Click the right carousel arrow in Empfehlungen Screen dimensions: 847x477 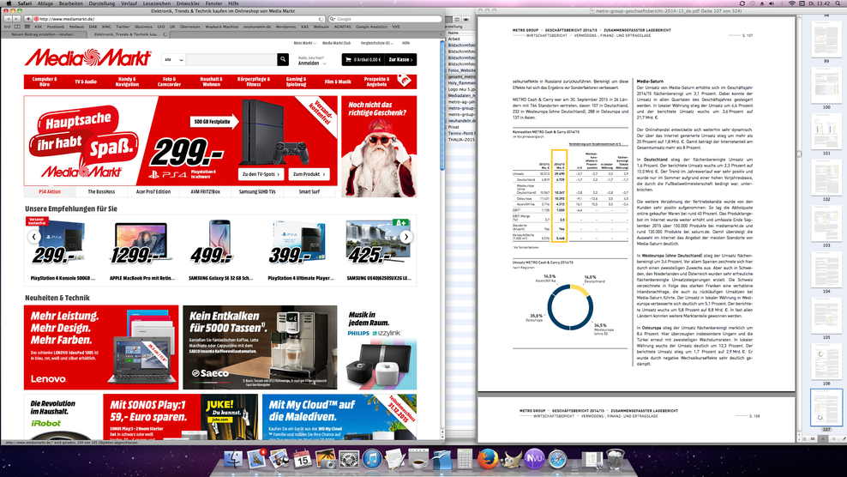406,237
